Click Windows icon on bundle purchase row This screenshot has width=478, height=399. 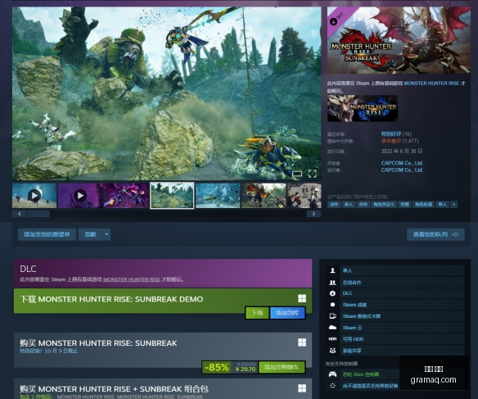click(x=302, y=388)
